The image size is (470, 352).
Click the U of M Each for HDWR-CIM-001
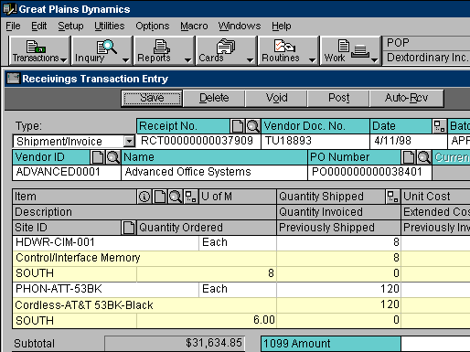point(238,243)
